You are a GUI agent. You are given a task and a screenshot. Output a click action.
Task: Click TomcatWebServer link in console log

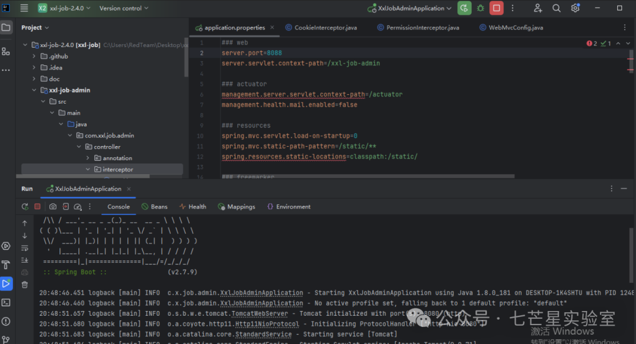point(260,313)
